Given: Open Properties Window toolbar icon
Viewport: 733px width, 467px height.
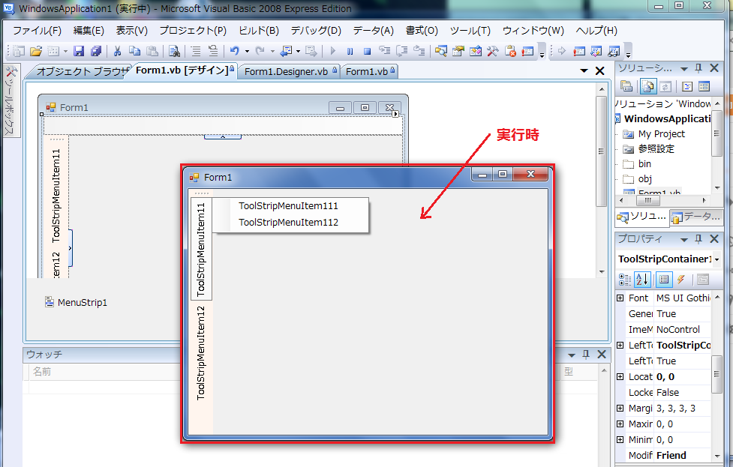Looking at the screenshot, I should coord(458,51).
